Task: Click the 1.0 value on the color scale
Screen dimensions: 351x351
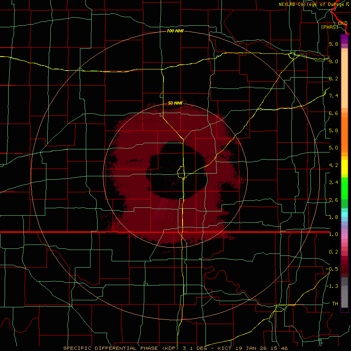Action: pyautogui.click(x=333, y=234)
